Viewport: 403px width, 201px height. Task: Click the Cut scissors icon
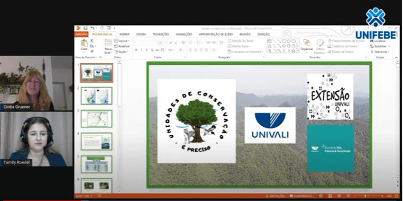pyautogui.click(x=92, y=41)
